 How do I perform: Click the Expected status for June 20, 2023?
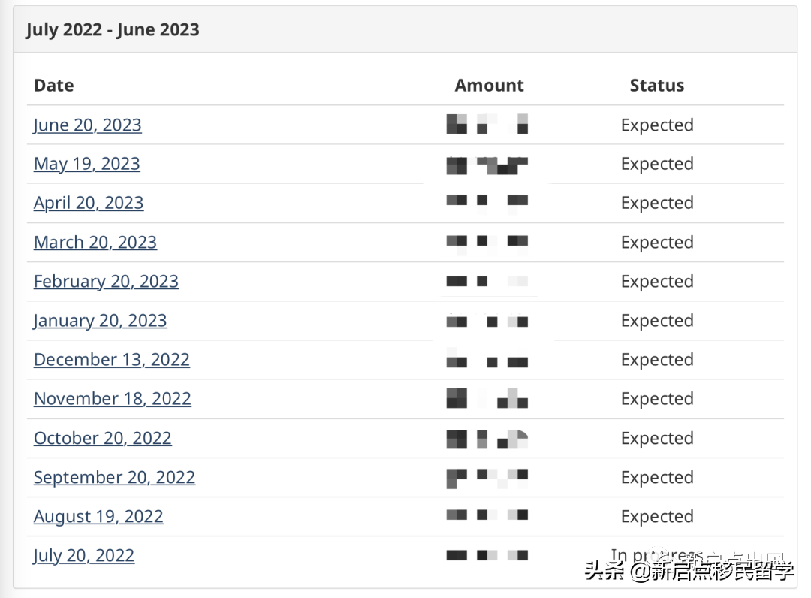point(656,125)
